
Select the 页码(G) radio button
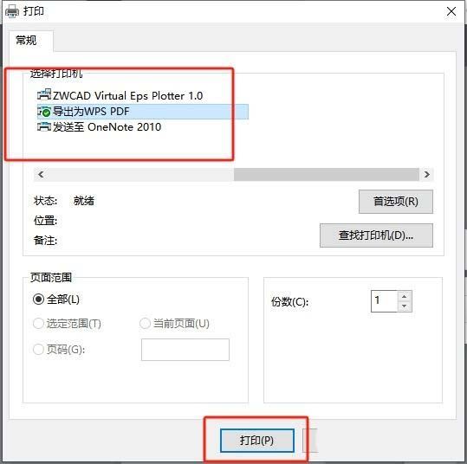pyautogui.click(x=38, y=349)
